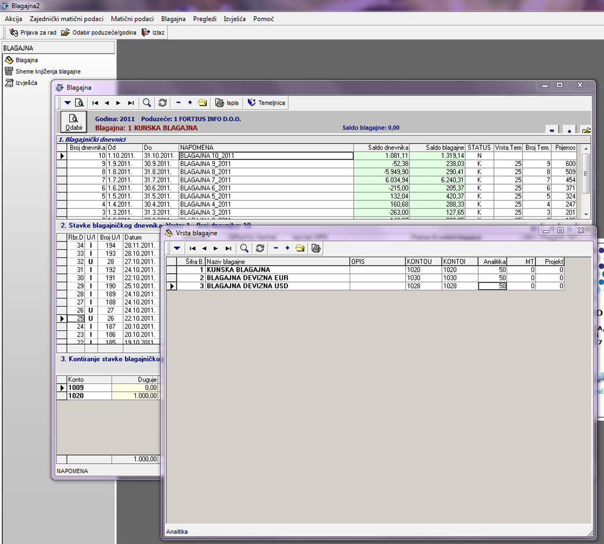Click the date 28.11.2011. in stavke grid
This screenshot has height=544, width=604.
click(x=141, y=245)
